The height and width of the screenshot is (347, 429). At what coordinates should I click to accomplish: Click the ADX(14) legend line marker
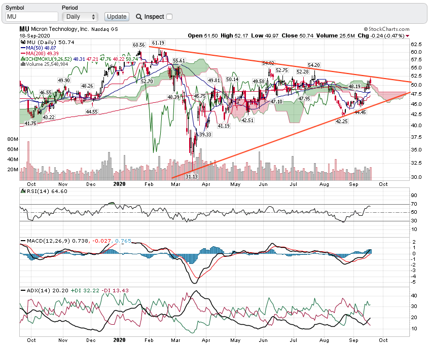(22, 290)
